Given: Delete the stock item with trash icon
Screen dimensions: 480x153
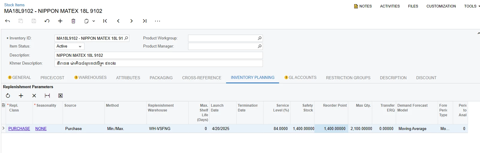Looking at the screenshot, I should point(73,21).
